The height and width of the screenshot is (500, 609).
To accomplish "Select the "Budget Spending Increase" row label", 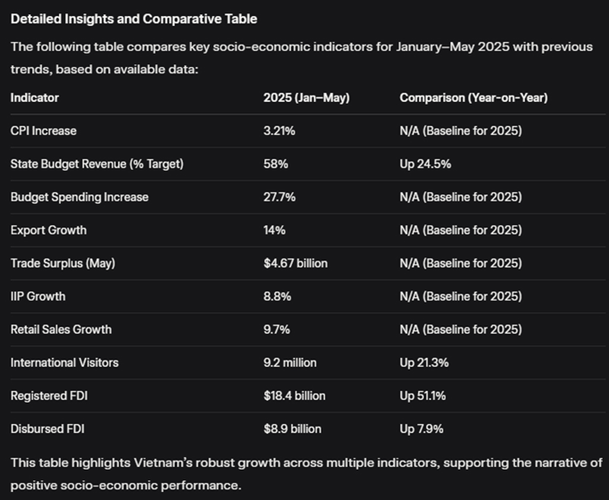I will [80, 197].
